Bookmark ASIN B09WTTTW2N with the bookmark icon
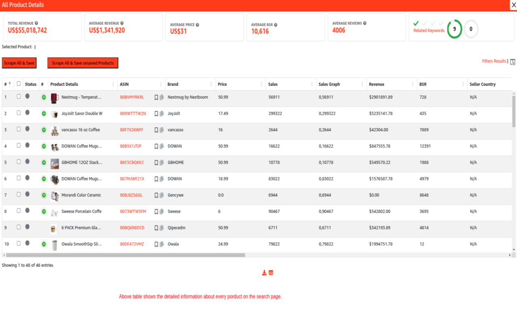Screen dimensions: 517x323 tap(156, 114)
